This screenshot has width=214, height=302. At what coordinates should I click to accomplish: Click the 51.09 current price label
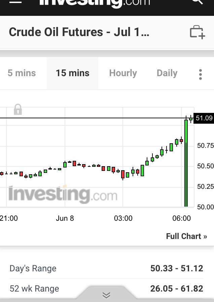(x=204, y=118)
